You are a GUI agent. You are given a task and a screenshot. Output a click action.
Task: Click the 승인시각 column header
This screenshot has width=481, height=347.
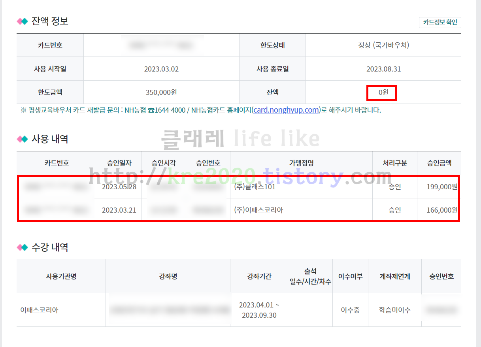(x=164, y=163)
